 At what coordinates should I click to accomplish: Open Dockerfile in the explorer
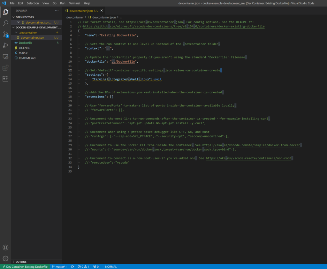[26, 42]
